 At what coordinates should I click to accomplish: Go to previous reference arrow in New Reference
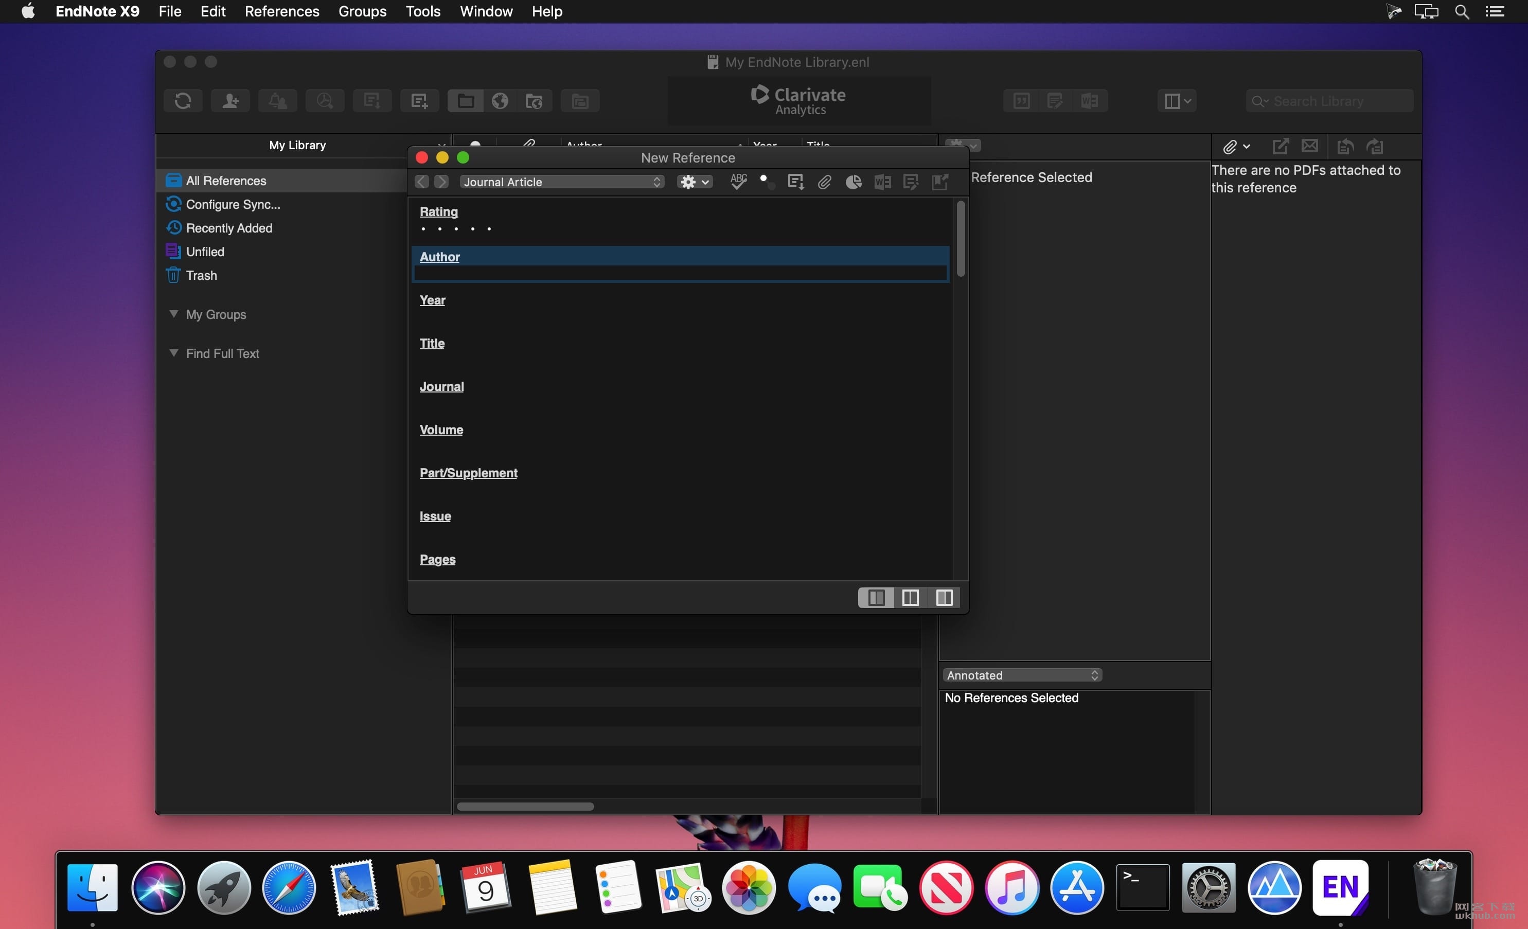(422, 182)
